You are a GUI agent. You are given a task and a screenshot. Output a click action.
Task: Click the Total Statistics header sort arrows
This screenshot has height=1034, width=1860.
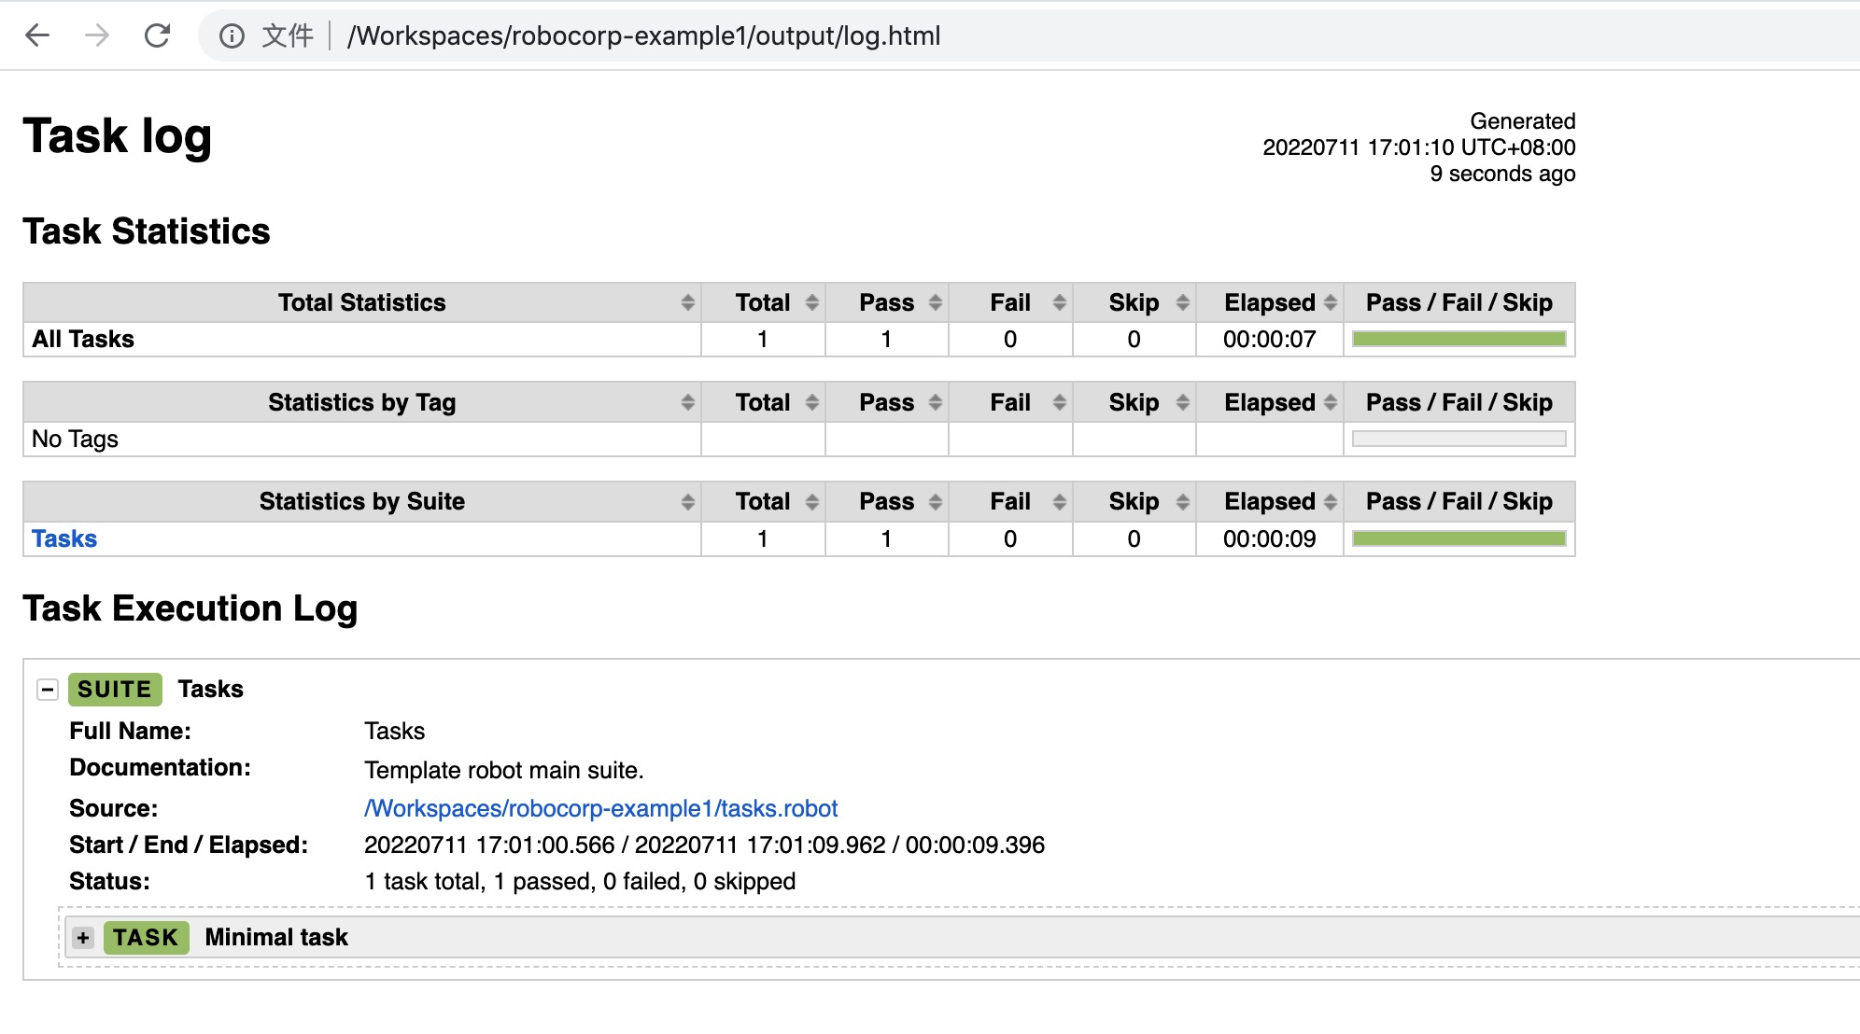click(687, 302)
